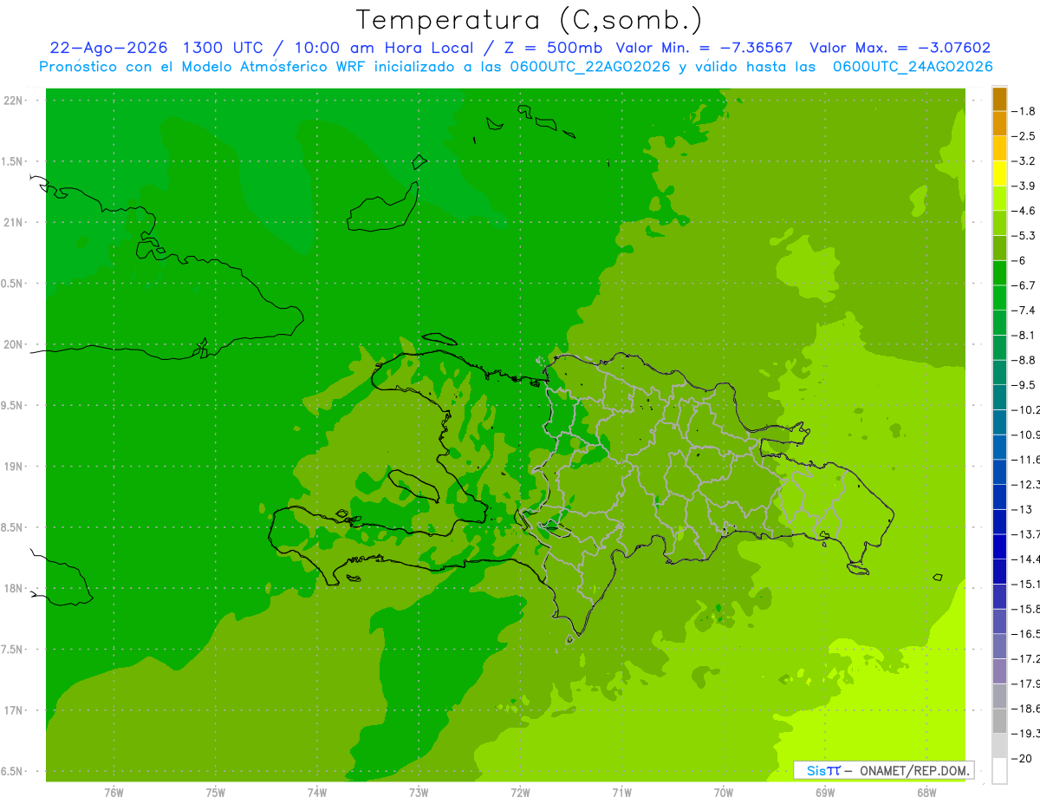Select the date text "22-Ago-2026"
Screen dimensions: 1040x804
[108, 48]
